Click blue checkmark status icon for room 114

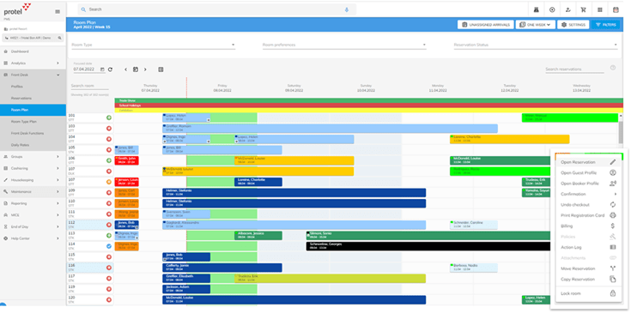[x=109, y=246]
